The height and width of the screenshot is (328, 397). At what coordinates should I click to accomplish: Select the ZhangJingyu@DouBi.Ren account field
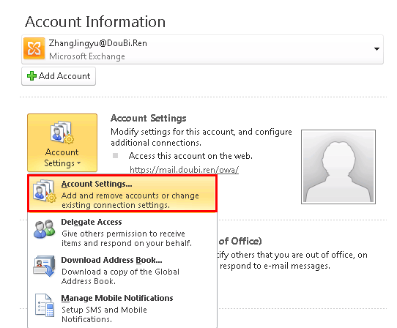pyautogui.click(x=202, y=49)
